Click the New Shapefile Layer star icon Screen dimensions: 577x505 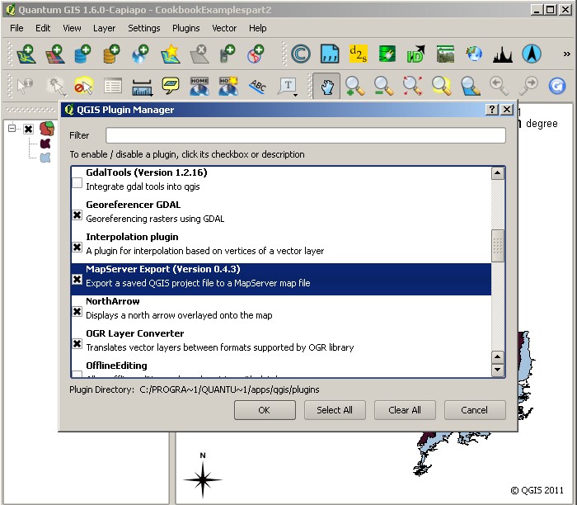point(171,54)
